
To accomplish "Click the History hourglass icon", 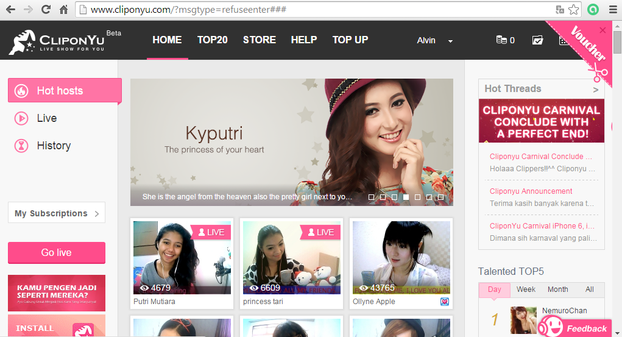I will click(21, 146).
